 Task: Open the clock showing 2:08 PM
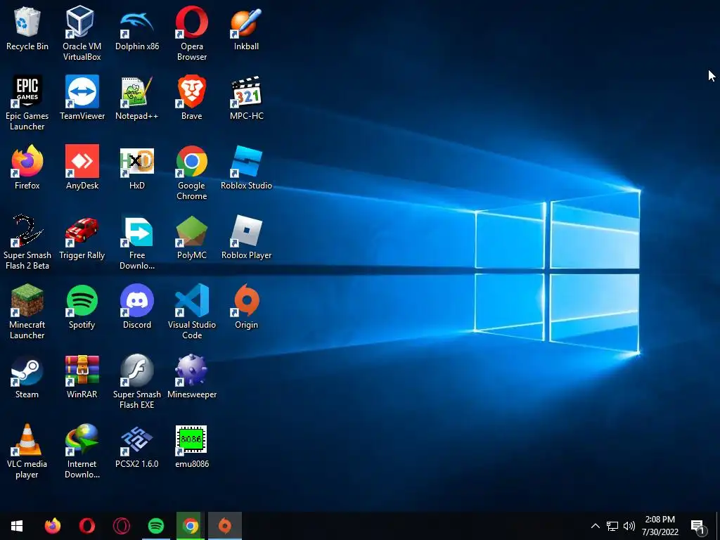[660, 526]
